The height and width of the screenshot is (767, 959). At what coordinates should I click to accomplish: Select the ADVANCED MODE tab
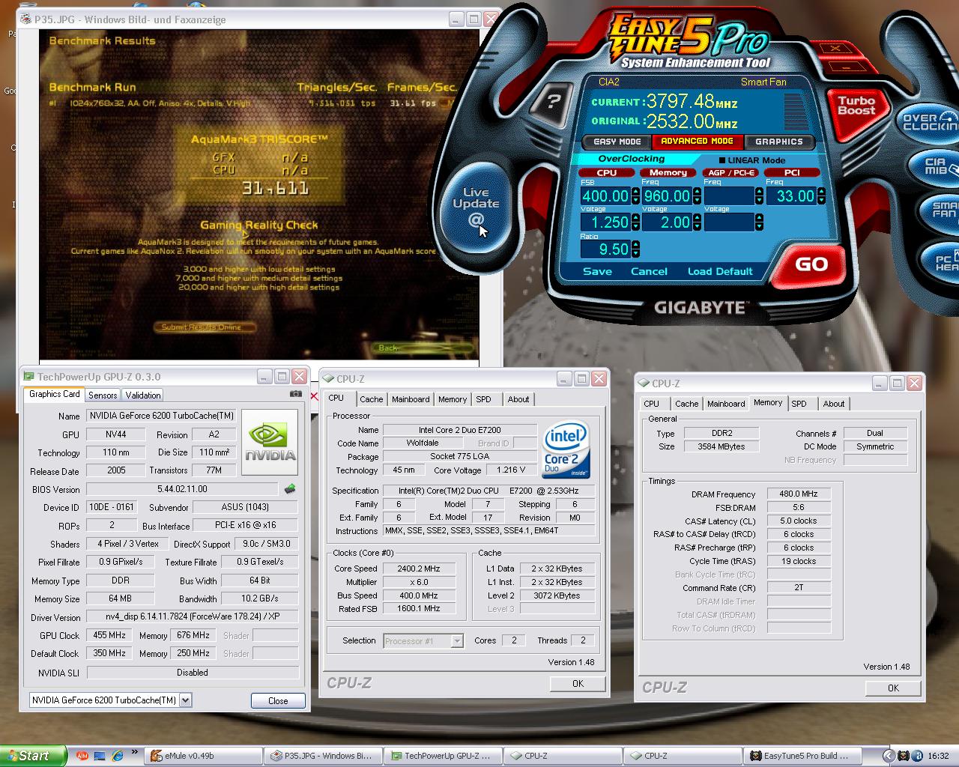[697, 141]
